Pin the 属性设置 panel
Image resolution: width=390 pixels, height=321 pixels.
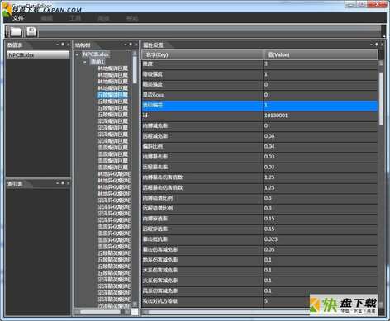(x=377, y=45)
